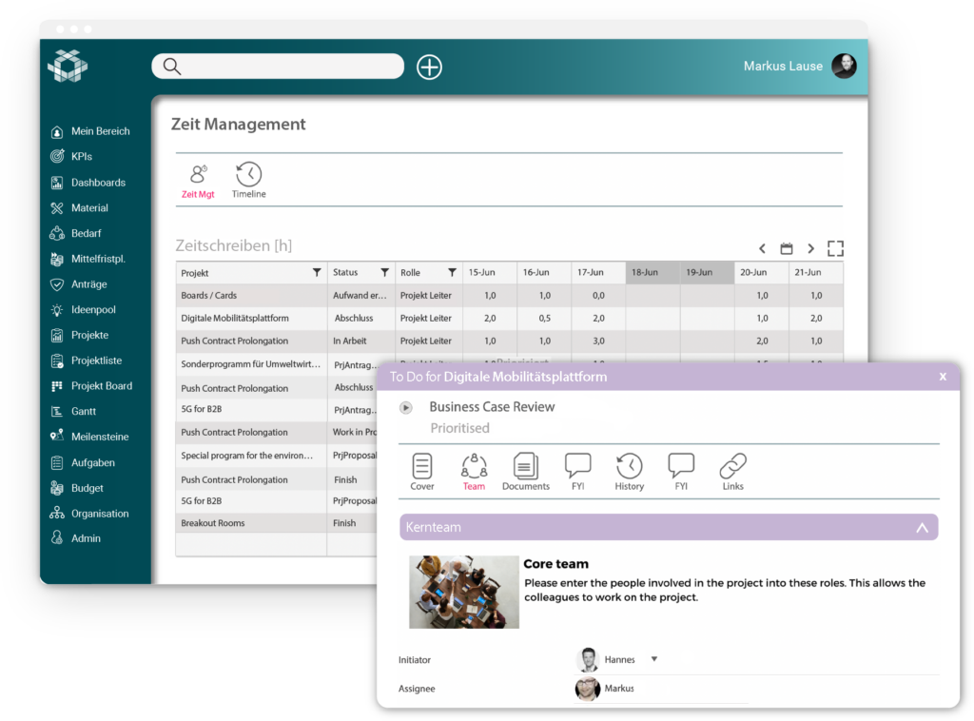Collapse the Kernteam section
The image size is (974, 721).
click(x=921, y=527)
